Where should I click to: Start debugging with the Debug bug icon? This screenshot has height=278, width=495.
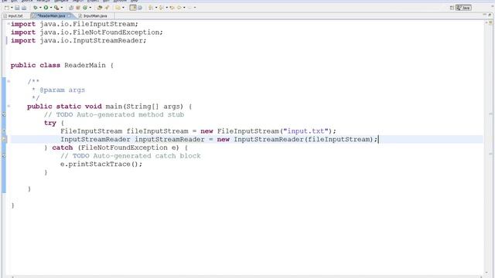pyautogui.click(x=36, y=8)
